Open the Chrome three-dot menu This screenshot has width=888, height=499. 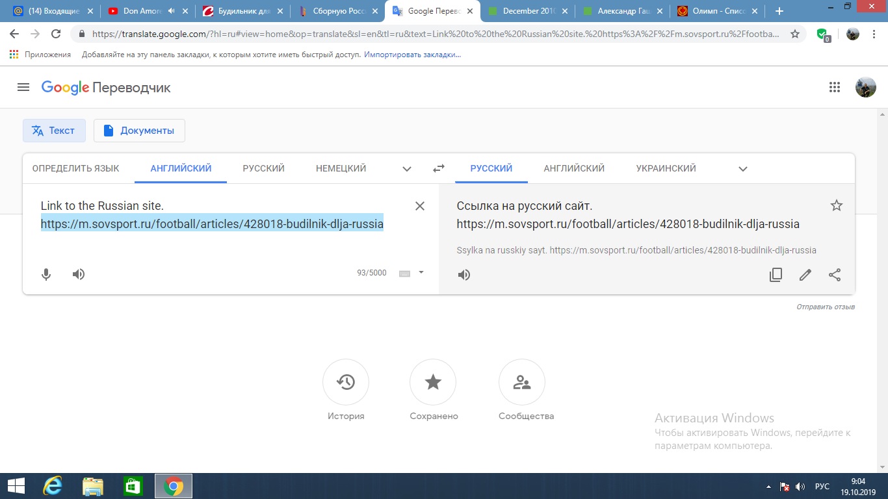point(874,34)
